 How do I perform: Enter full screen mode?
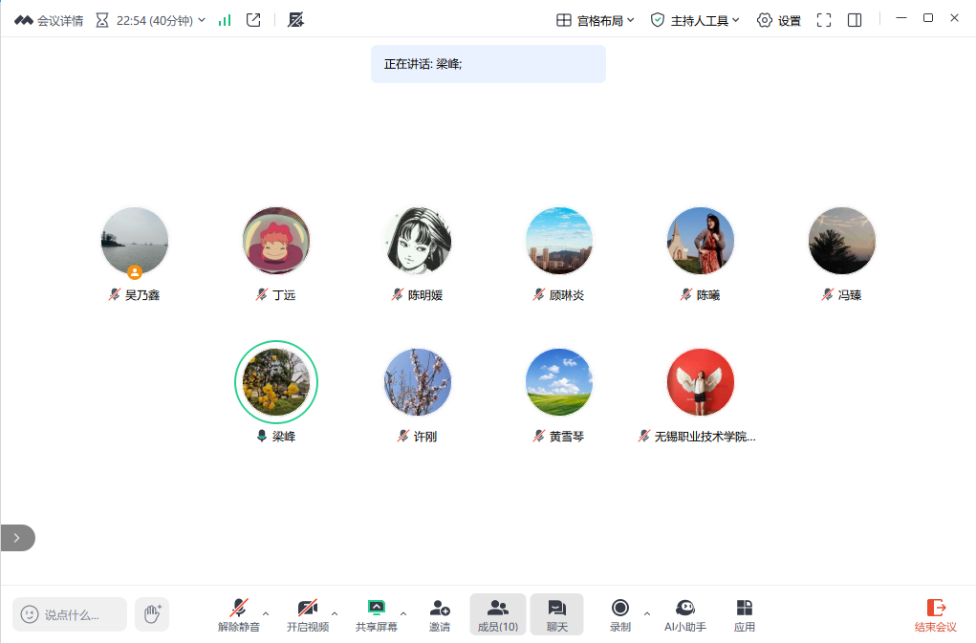coord(824,20)
